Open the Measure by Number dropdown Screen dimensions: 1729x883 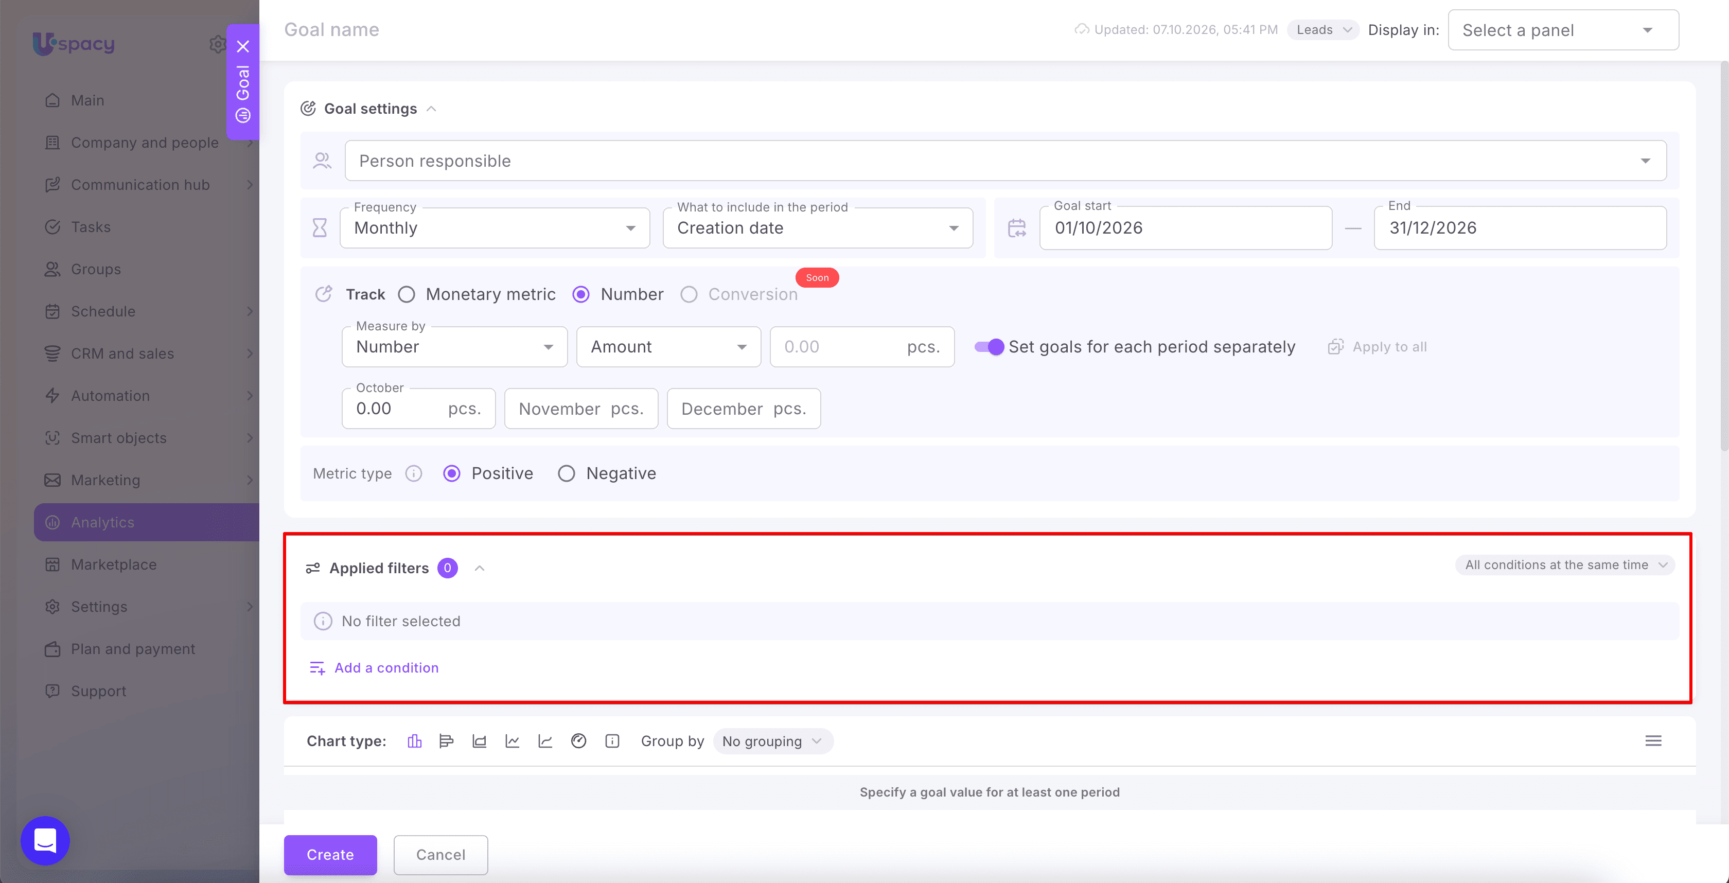[454, 347]
